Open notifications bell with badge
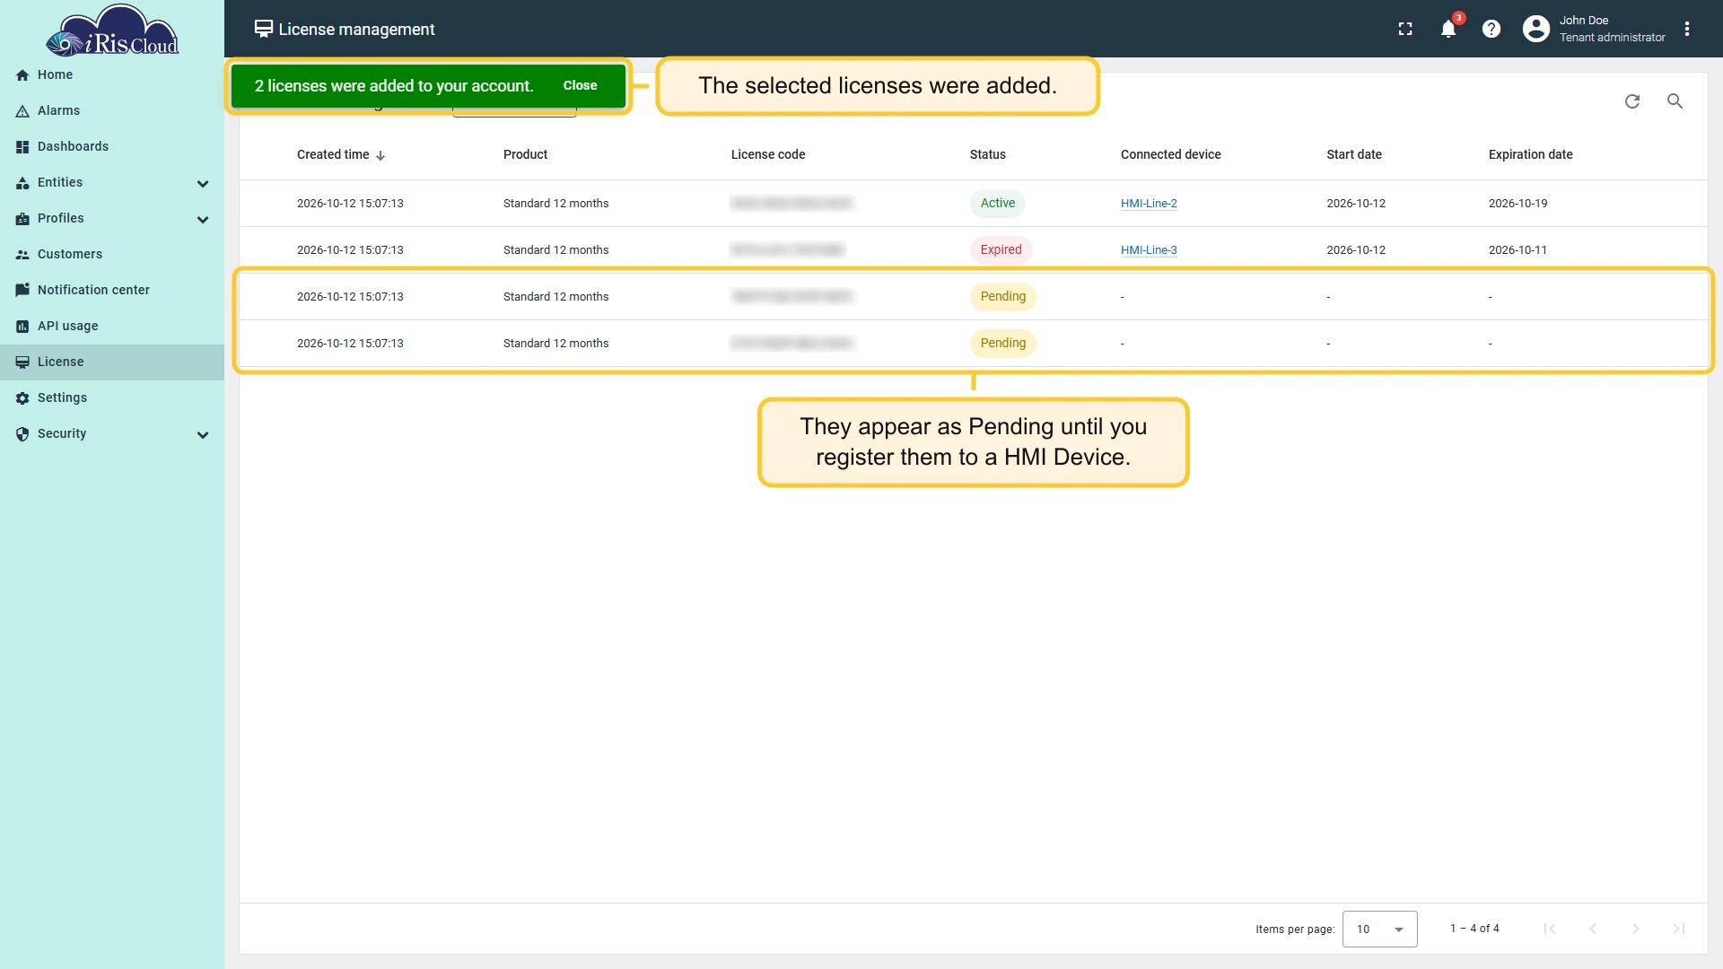 coord(1449,28)
